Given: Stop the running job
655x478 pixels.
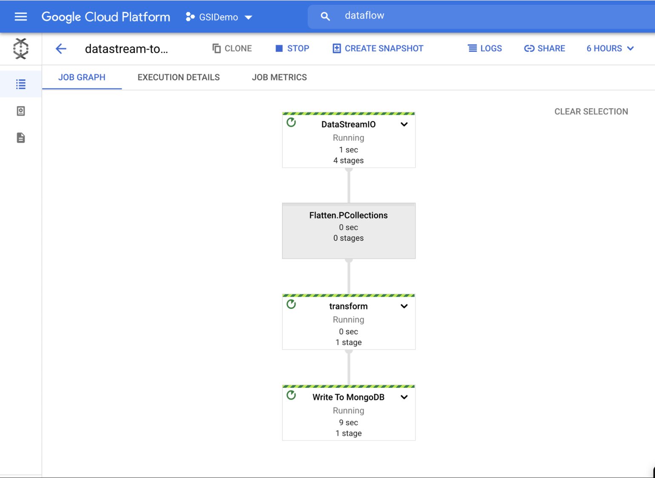Looking at the screenshot, I should click(292, 49).
